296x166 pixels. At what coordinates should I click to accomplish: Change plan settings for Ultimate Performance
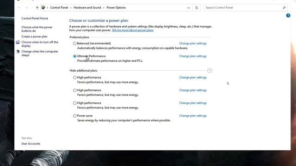tap(193, 56)
